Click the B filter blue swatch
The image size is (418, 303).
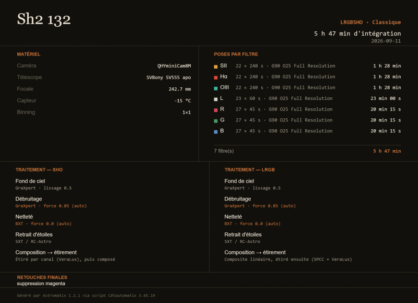[216, 131]
